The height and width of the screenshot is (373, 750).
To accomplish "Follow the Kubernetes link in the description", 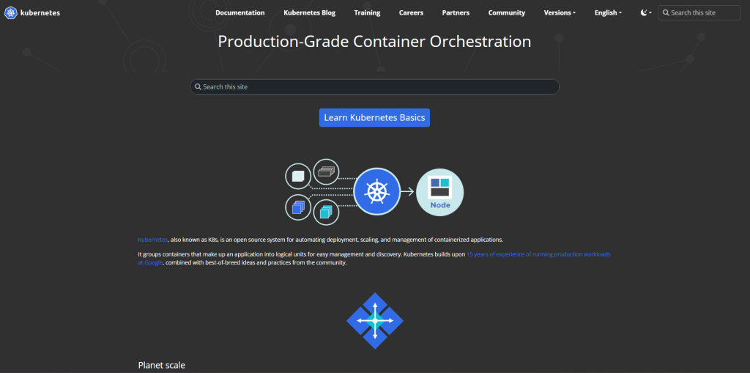I will 153,240.
